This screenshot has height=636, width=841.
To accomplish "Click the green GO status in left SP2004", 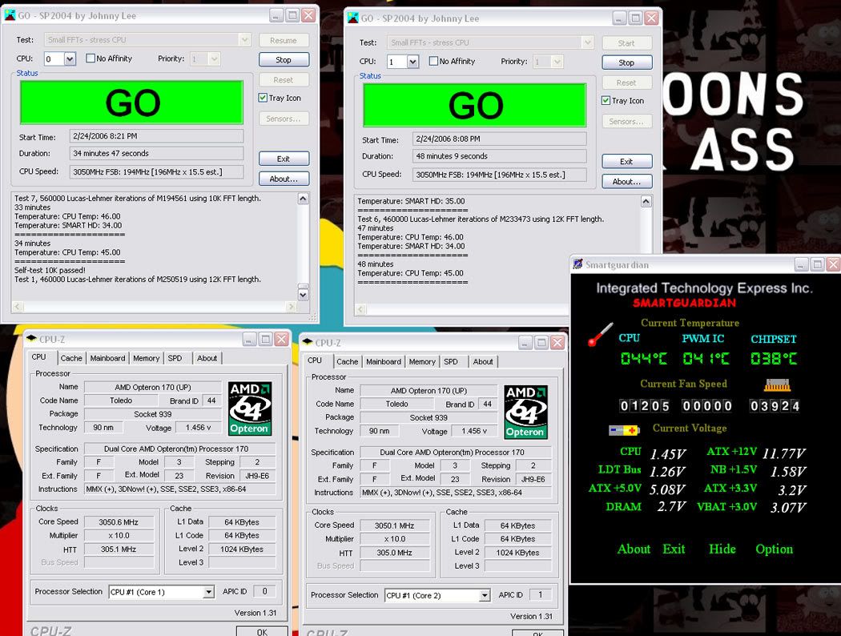I will tap(132, 103).
